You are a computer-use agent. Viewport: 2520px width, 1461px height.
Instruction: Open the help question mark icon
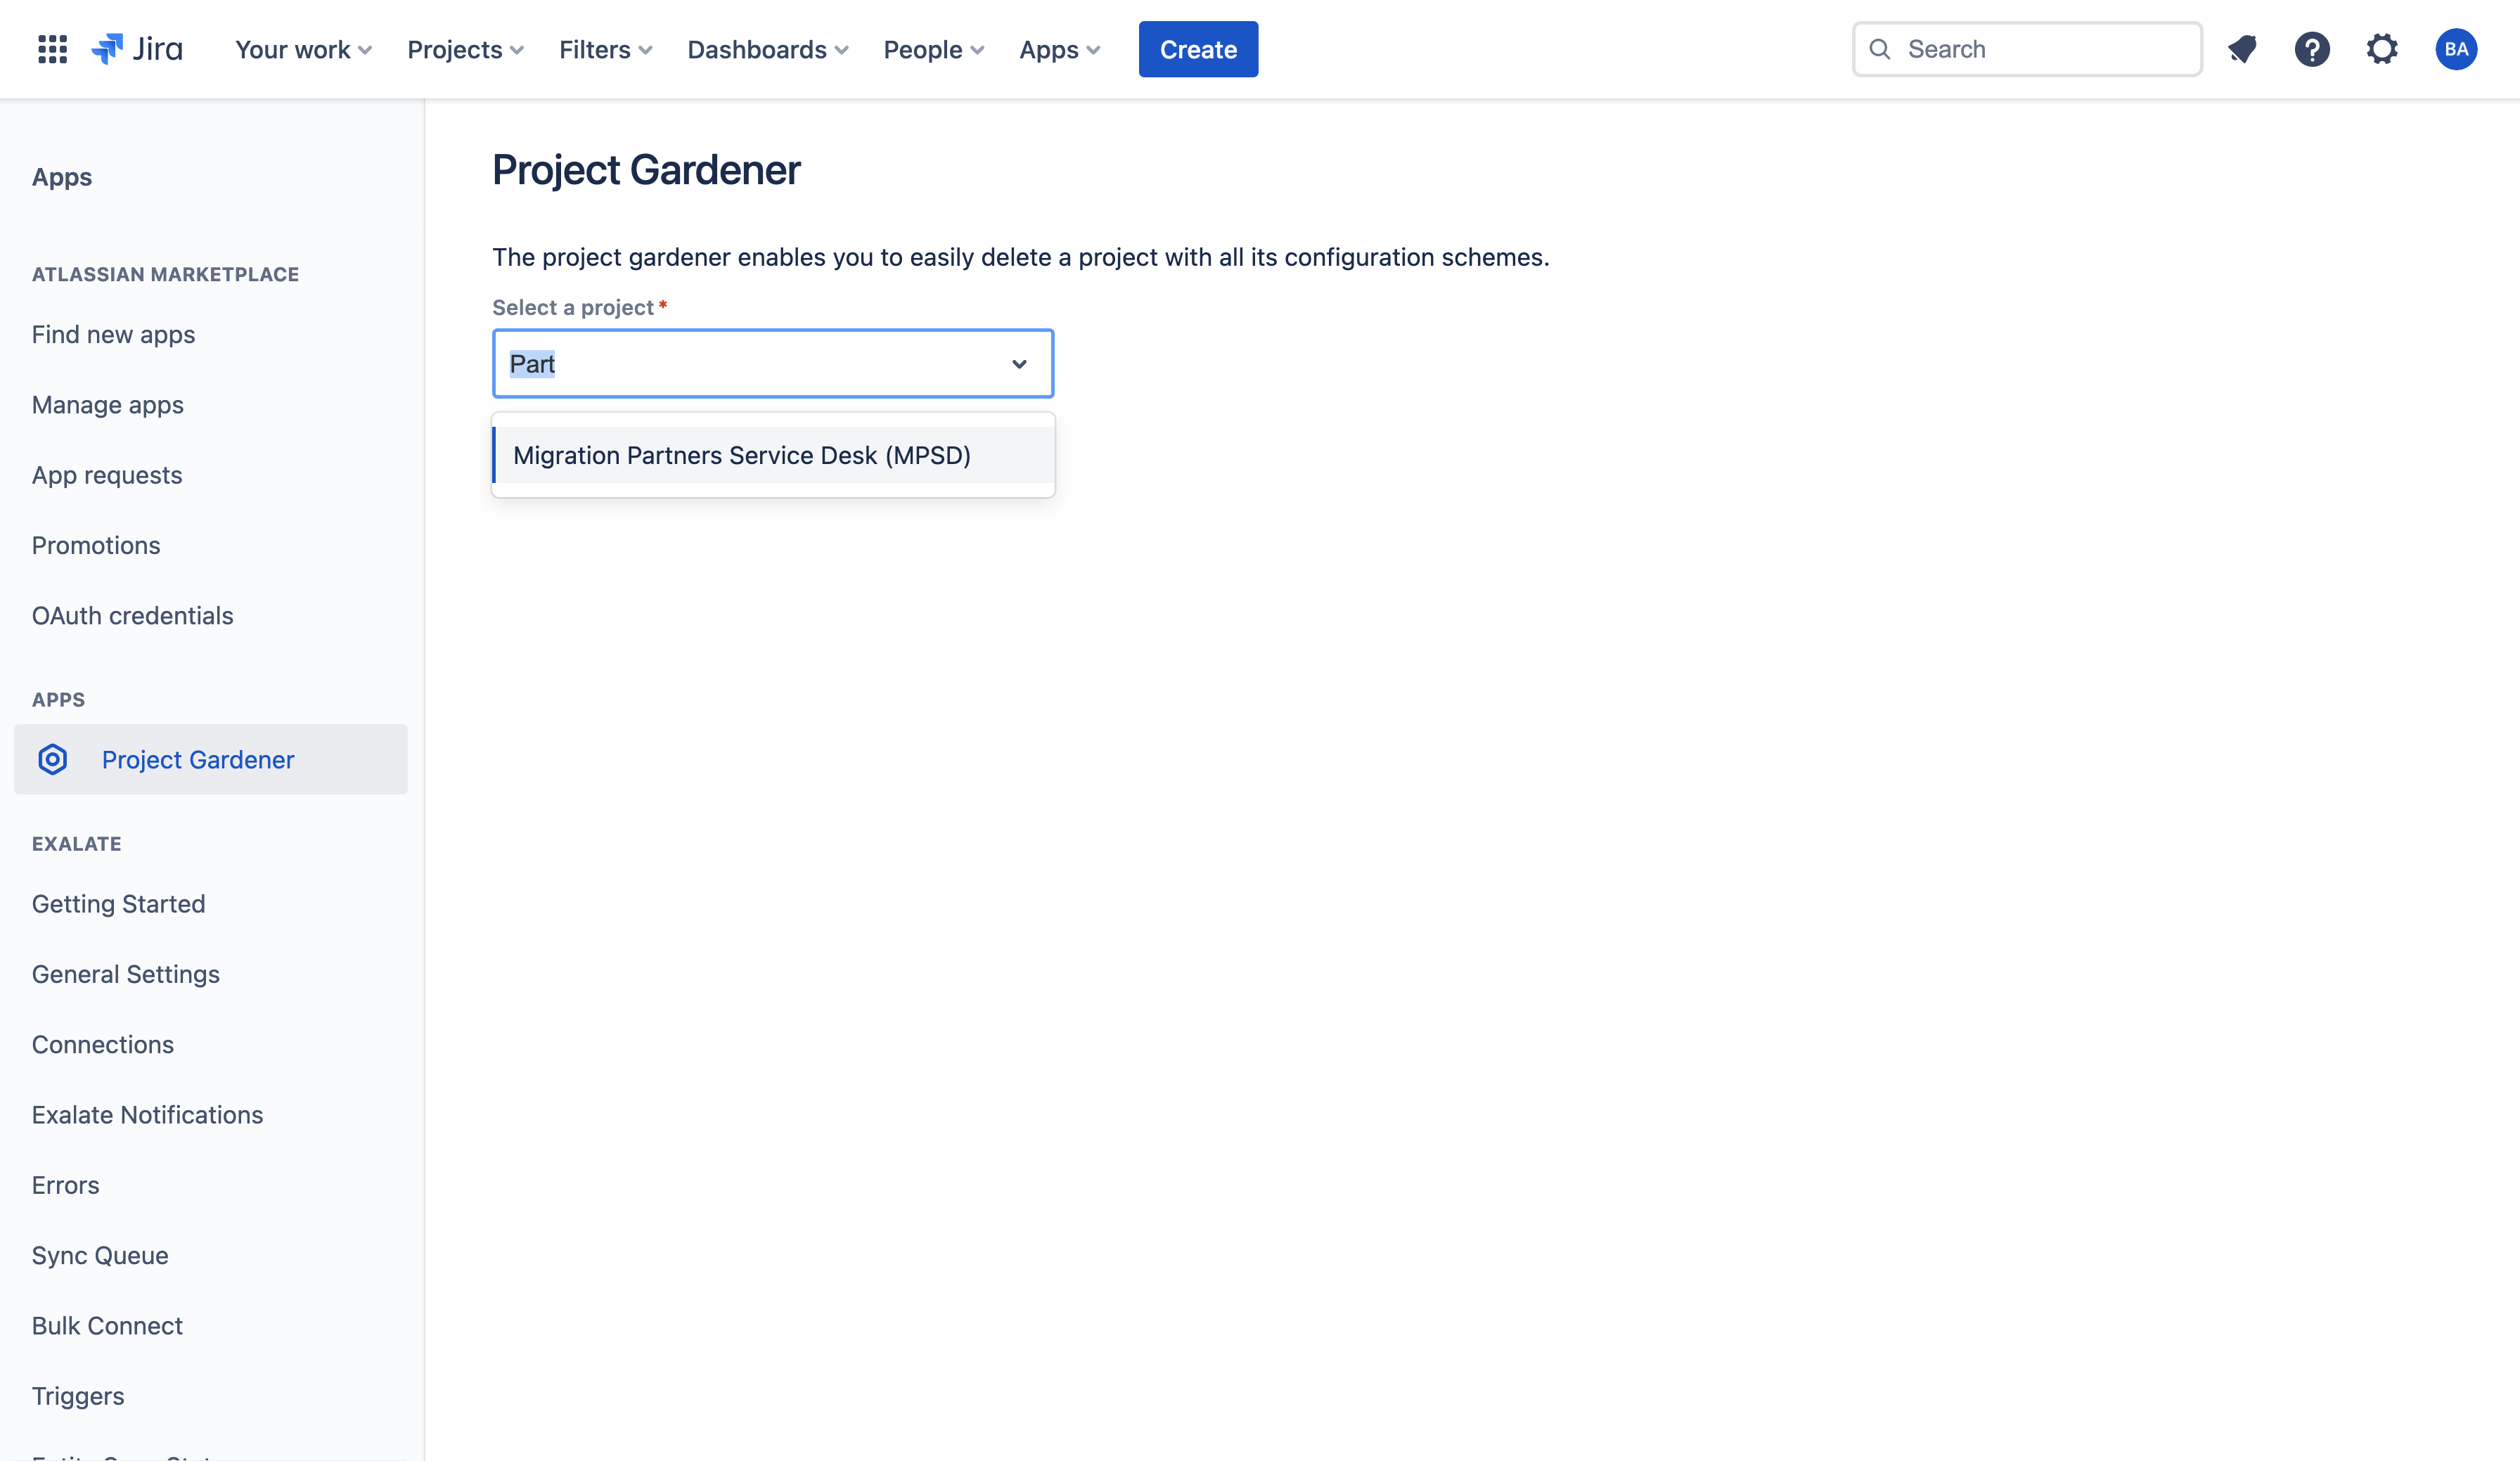pyautogui.click(x=2312, y=49)
